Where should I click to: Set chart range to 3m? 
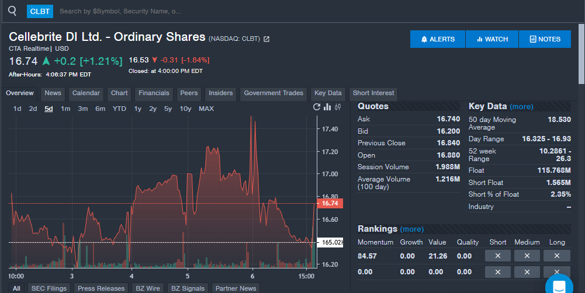(82, 109)
